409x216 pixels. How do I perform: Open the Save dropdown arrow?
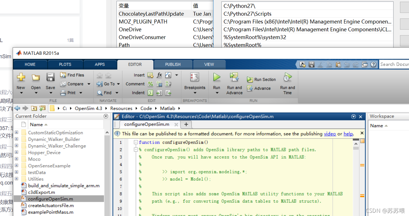50,93
